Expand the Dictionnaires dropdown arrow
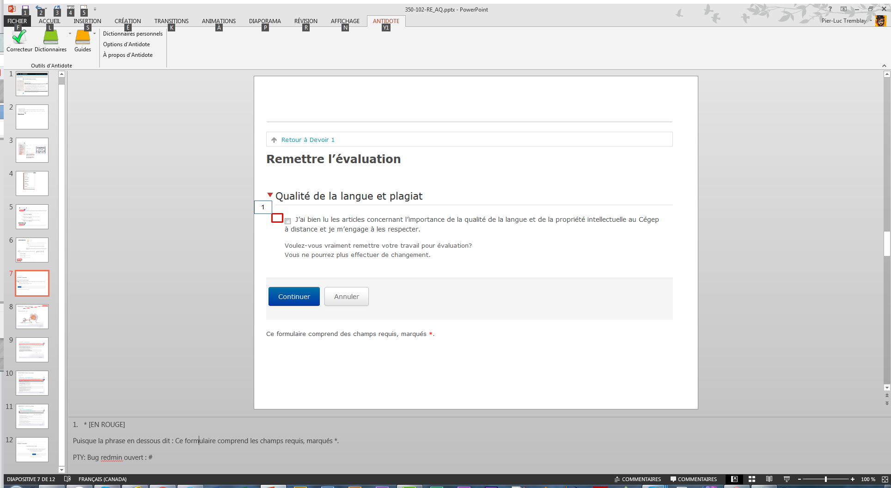Image resolution: width=891 pixels, height=488 pixels. point(70,34)
